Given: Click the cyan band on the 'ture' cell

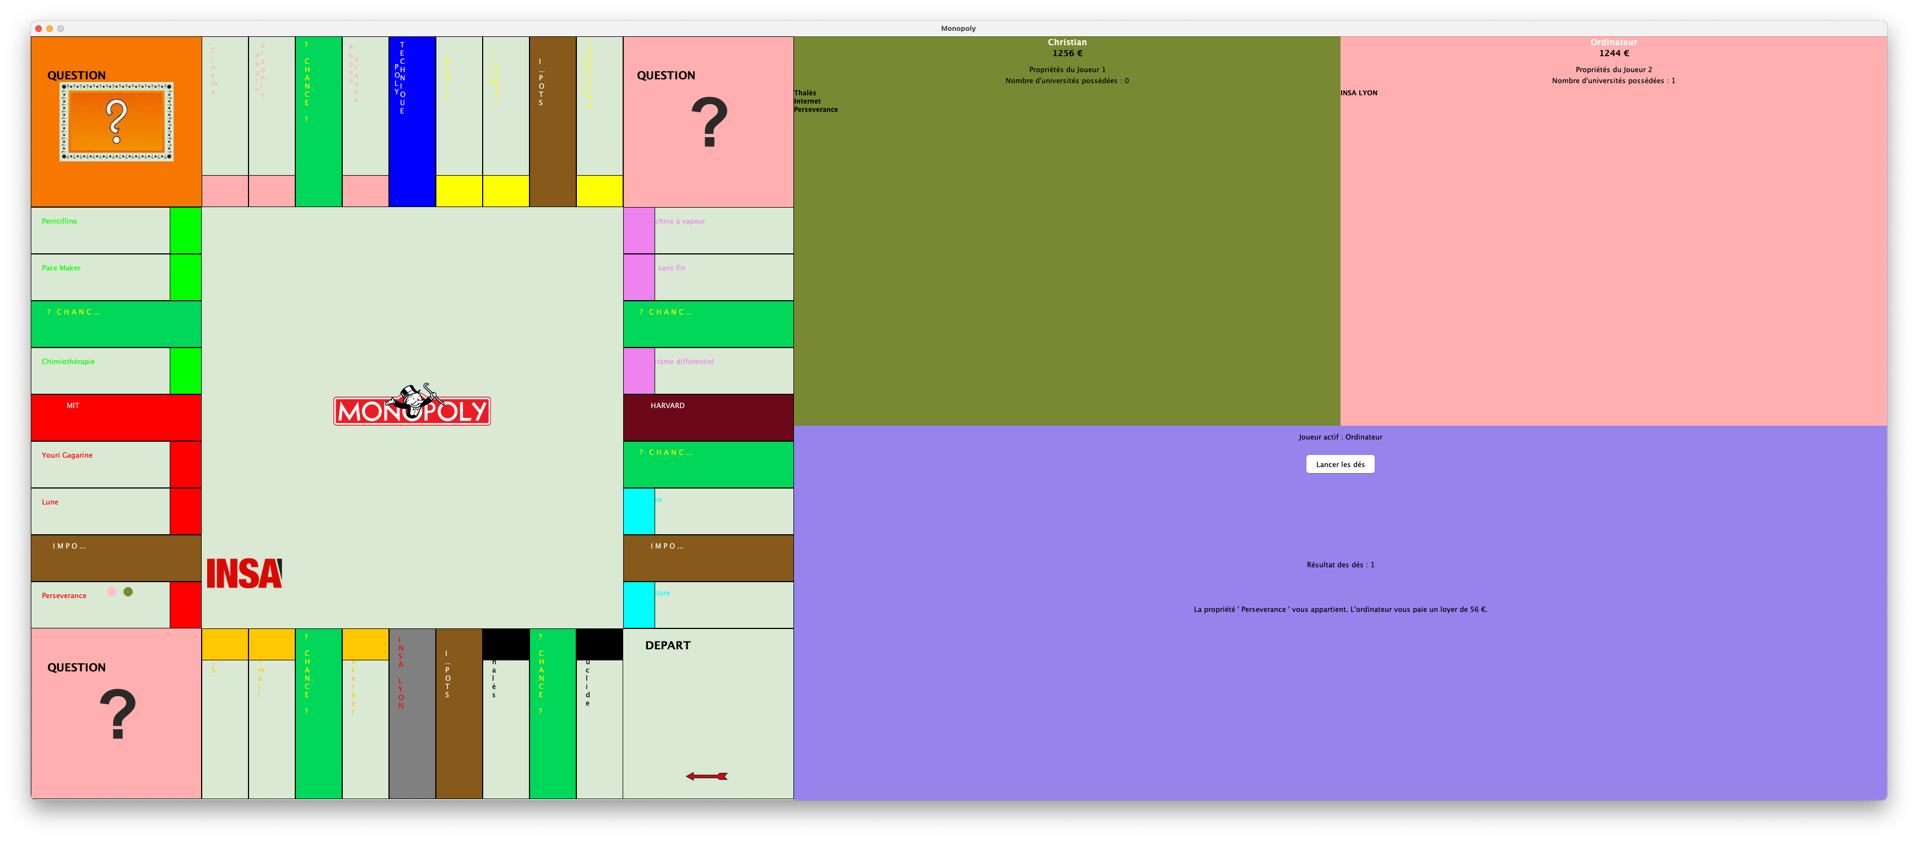Looking at the screenshot, I should [x=639, y=605].
